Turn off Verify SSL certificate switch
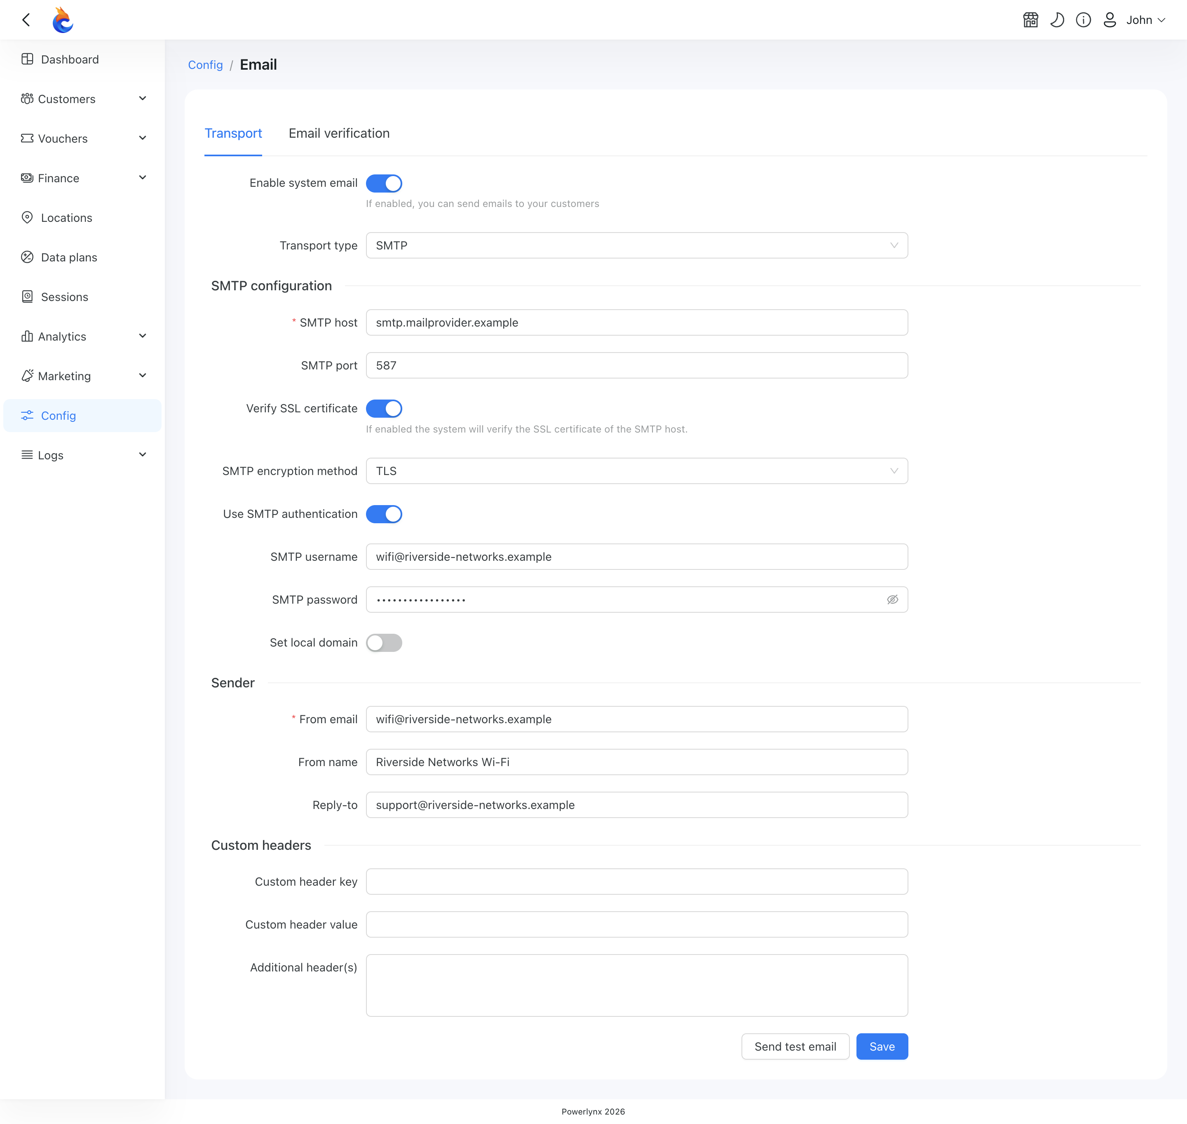Viewport: 1187px width, 1124px height. pyautogui.click(x=384, y=409)
